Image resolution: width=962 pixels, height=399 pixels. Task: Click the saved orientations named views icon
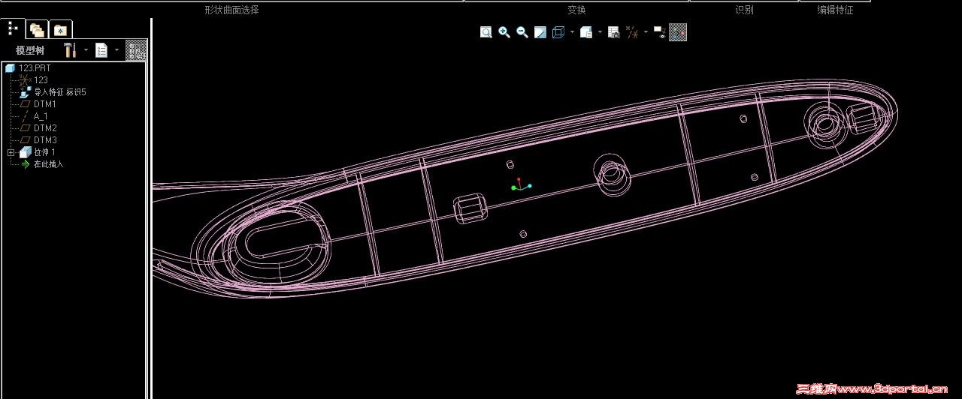[587, 32]
